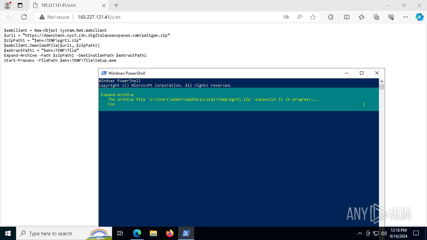This screenshot has height=240, width=427.
Task: Click the address bar URL field
Action: 177,17
